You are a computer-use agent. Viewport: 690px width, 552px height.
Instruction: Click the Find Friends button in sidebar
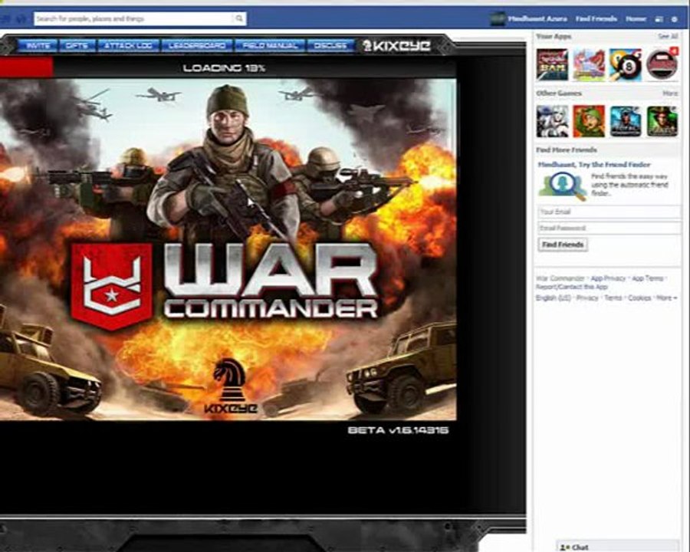click(563, 245)
